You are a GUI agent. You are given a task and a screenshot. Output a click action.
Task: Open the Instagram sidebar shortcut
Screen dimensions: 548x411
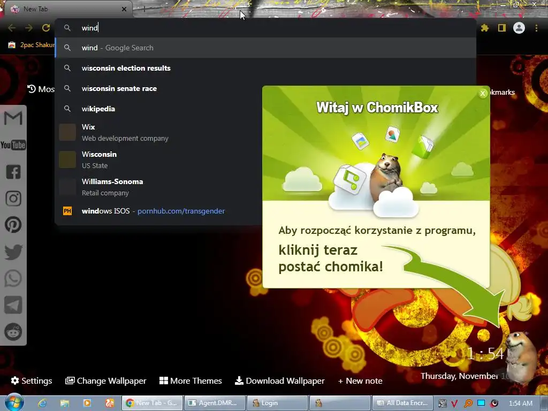click(13, 199)
